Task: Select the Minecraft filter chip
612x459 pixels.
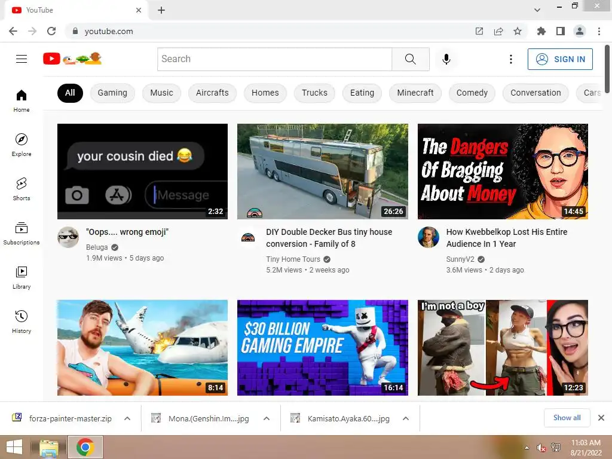Action: [x=415, y=93]
